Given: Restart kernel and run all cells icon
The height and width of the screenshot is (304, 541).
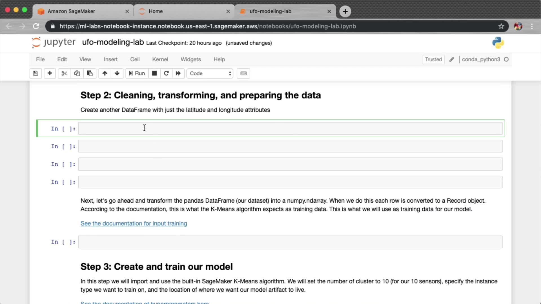Looking at the screenshot, I should click(x=178, y=73).
